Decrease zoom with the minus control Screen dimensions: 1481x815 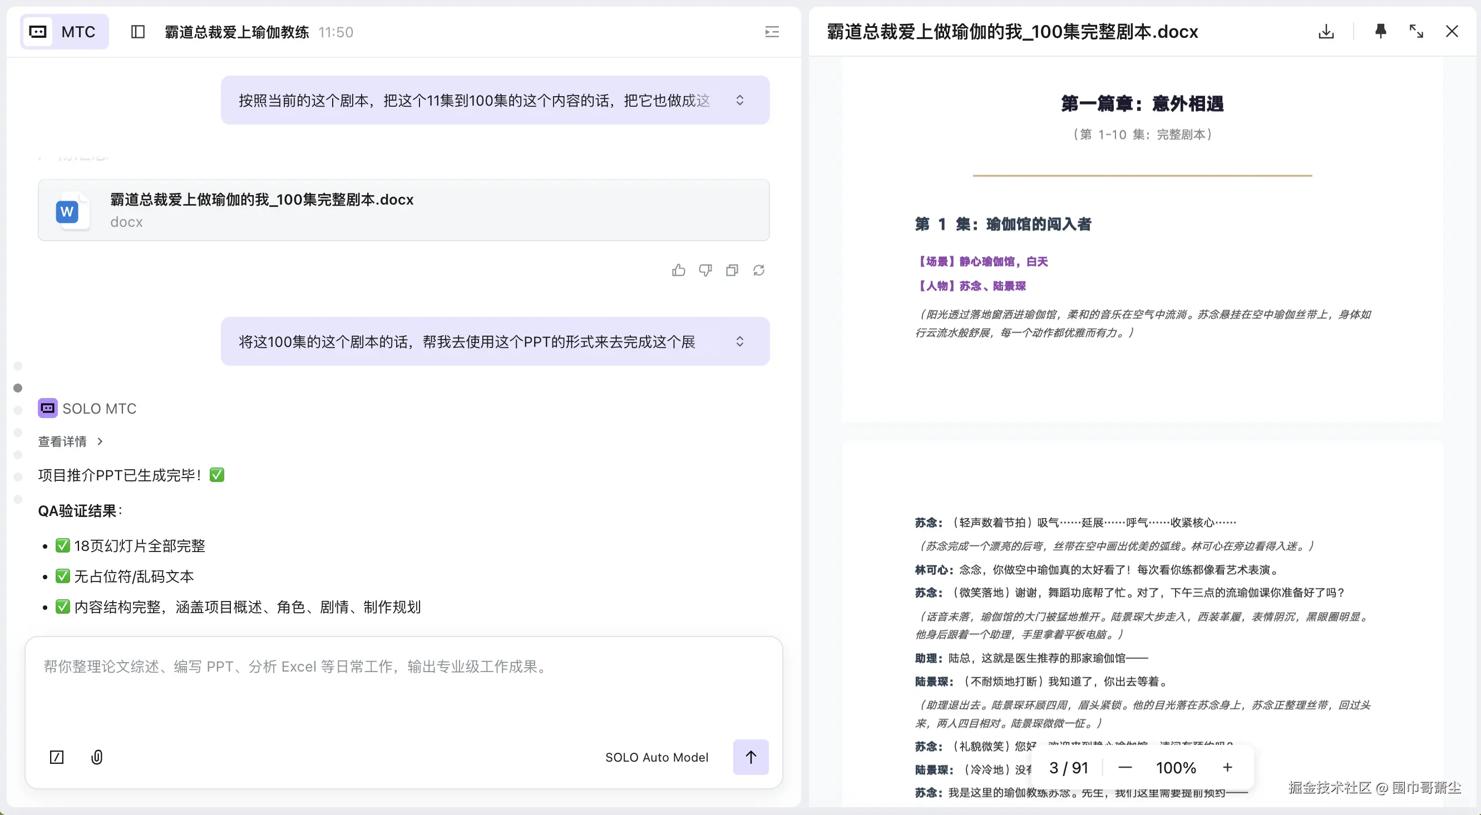pos(1125,767)
